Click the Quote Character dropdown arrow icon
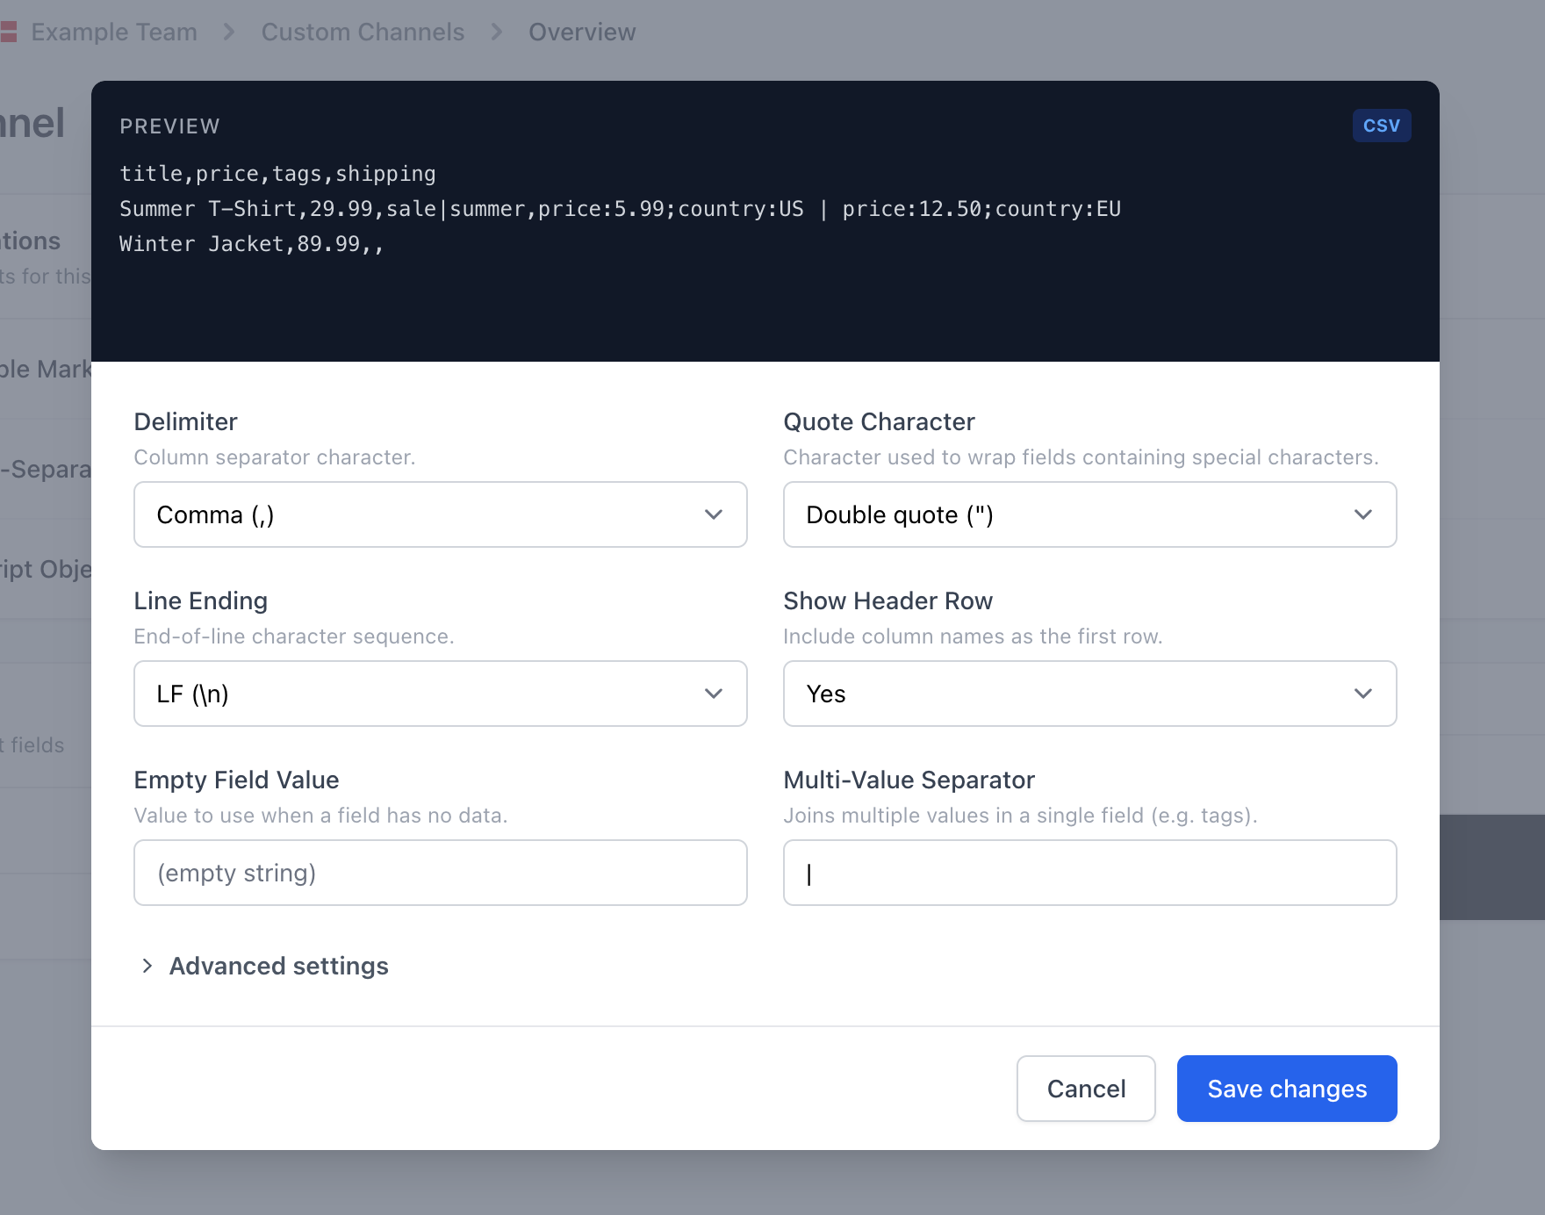The width and height of the screenshot is (1545, 1215). click(x=1362, y=514)
